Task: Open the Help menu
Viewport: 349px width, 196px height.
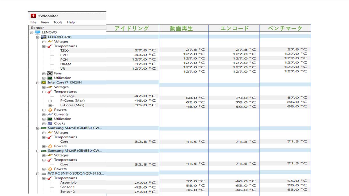Action: 71,22
